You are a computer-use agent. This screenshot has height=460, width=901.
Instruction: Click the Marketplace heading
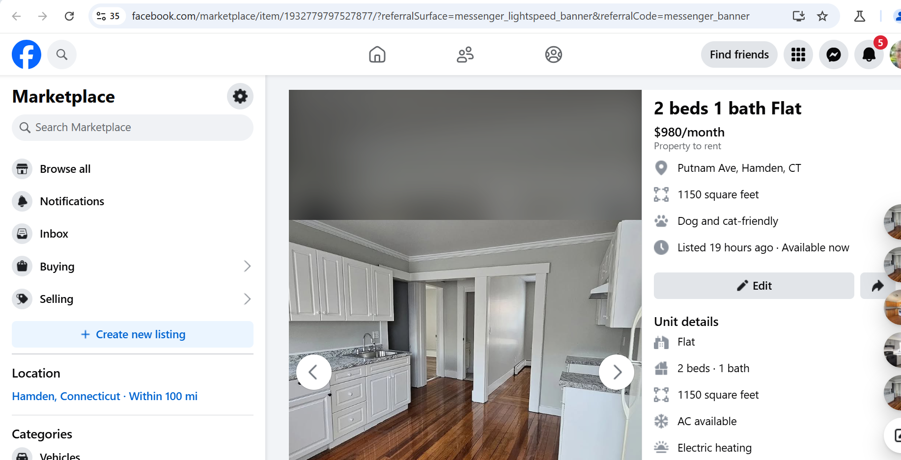(x=63, y=97)
